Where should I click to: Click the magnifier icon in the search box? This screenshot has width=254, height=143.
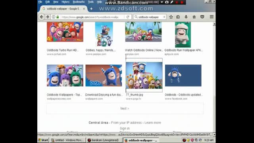pyautogui.click(x=136, y=17)
